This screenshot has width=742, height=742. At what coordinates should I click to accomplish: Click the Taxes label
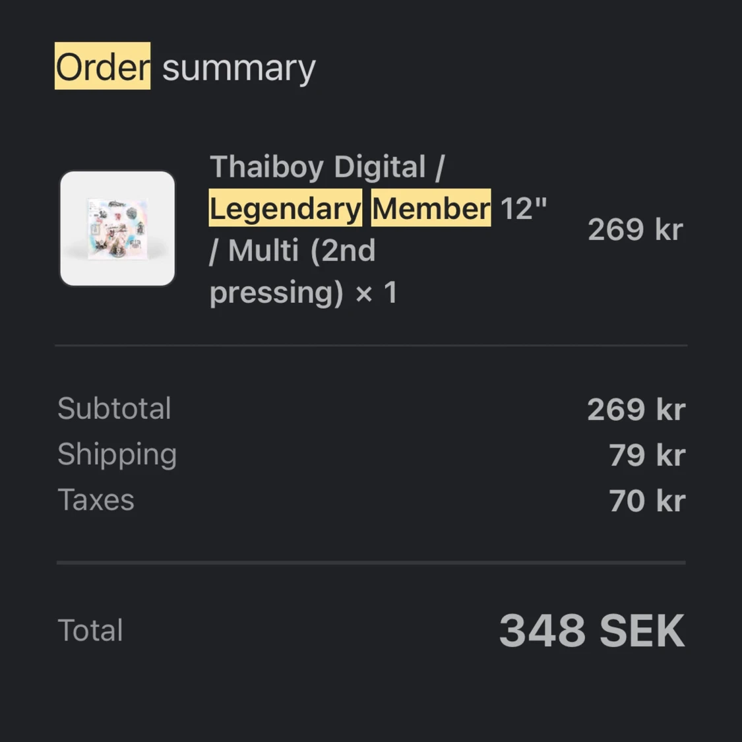[x=96, y=500]
